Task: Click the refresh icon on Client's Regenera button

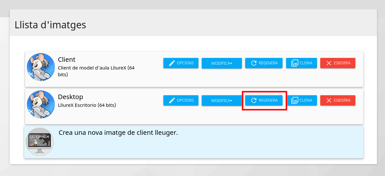Action: tap(254, 63)
